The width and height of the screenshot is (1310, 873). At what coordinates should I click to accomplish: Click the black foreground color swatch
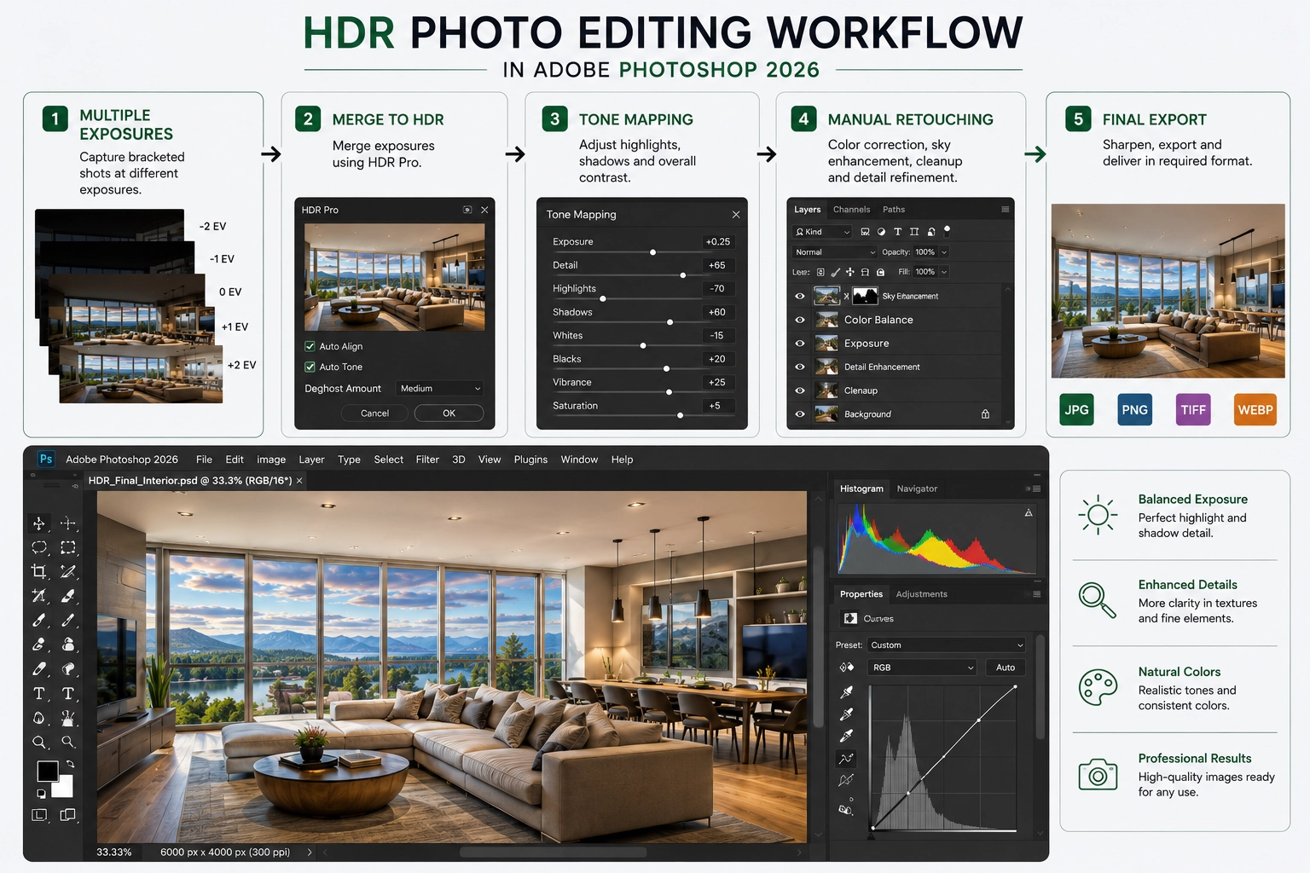tap(48, 772)
